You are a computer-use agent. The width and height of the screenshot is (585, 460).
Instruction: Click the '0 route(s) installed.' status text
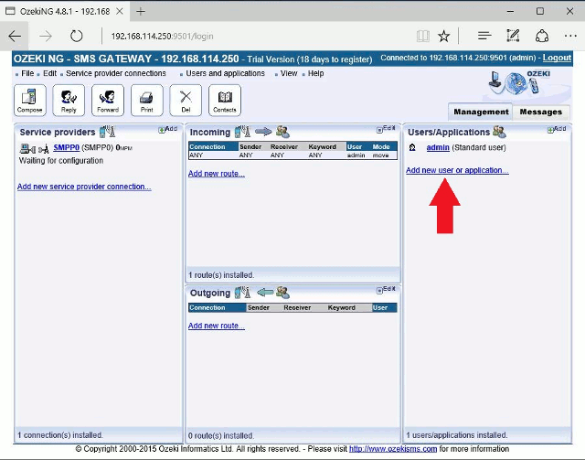221,435
